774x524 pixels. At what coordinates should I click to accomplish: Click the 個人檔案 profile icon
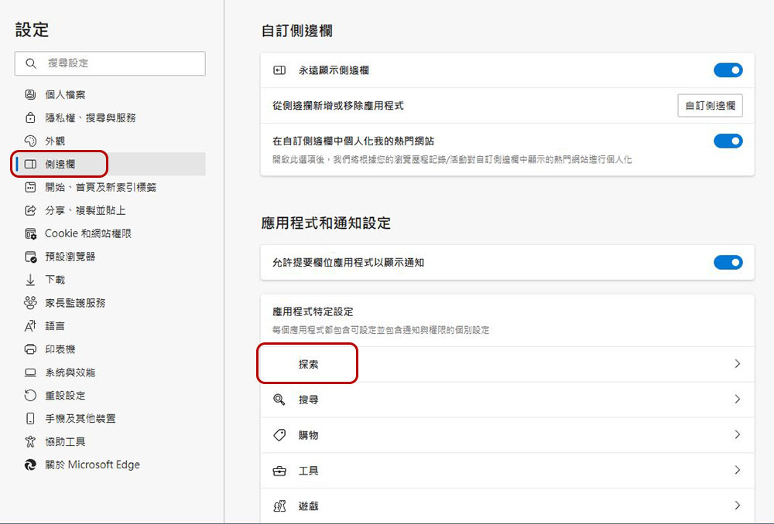30,94
